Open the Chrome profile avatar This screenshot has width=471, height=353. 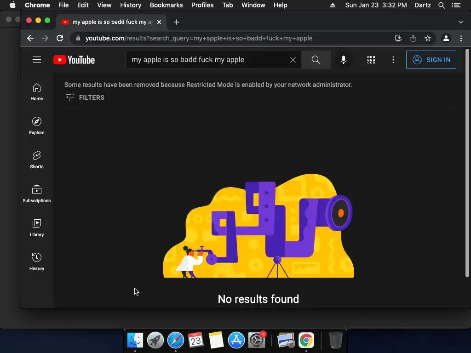(446, 38)
